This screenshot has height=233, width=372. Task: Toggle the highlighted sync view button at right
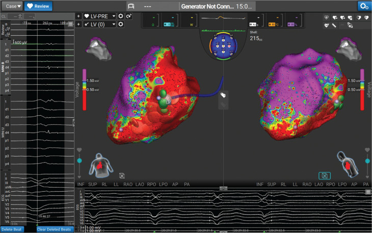coord(325,175)
